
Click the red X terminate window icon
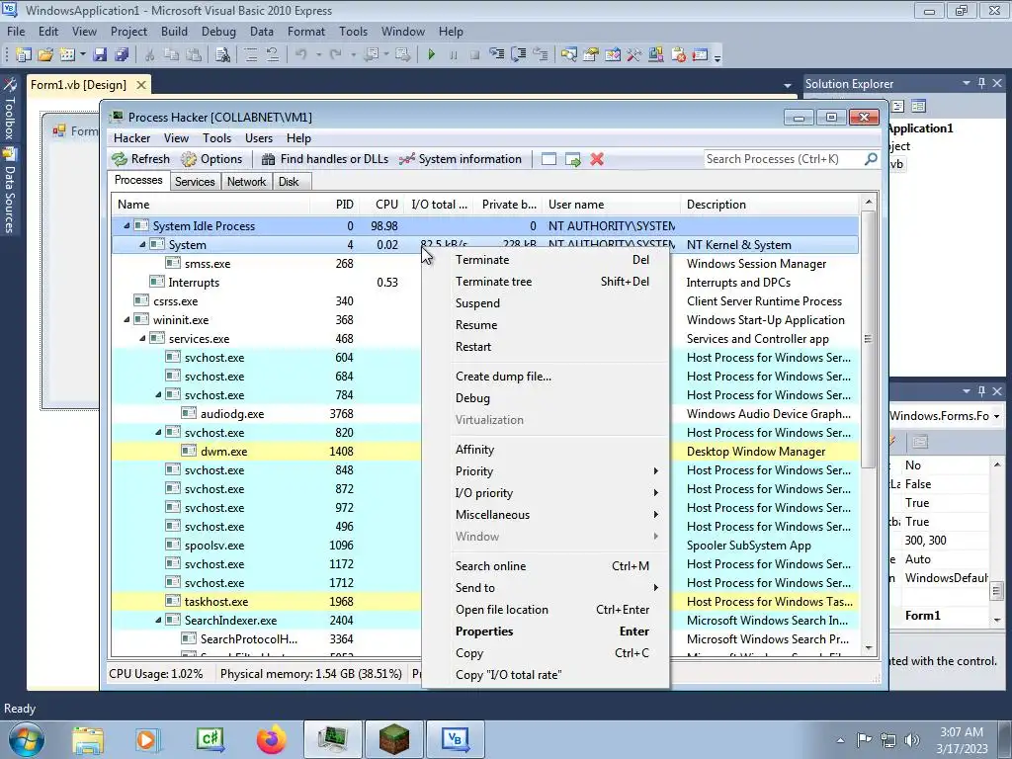[x=597, y=159]
